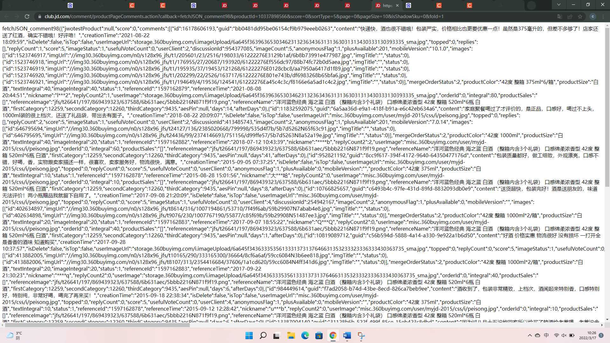610x343 pixels.
Task: Close the active JD https tab
Action: point(397,5)
